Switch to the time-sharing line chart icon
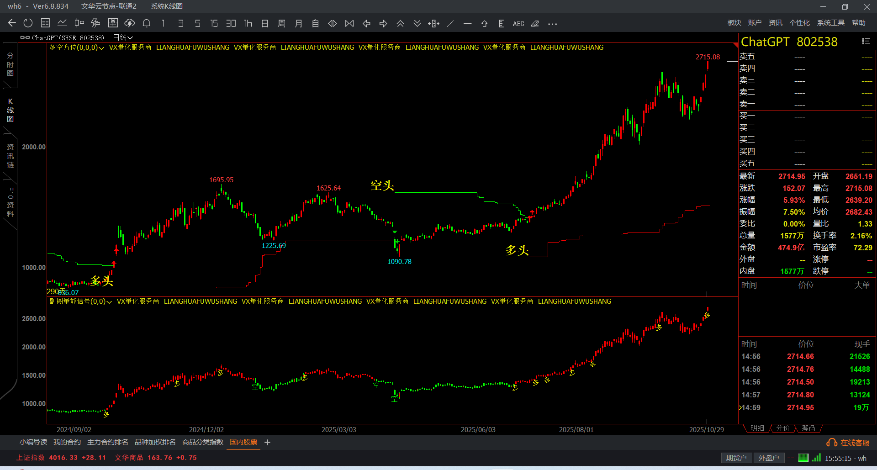 click(62, 23)
